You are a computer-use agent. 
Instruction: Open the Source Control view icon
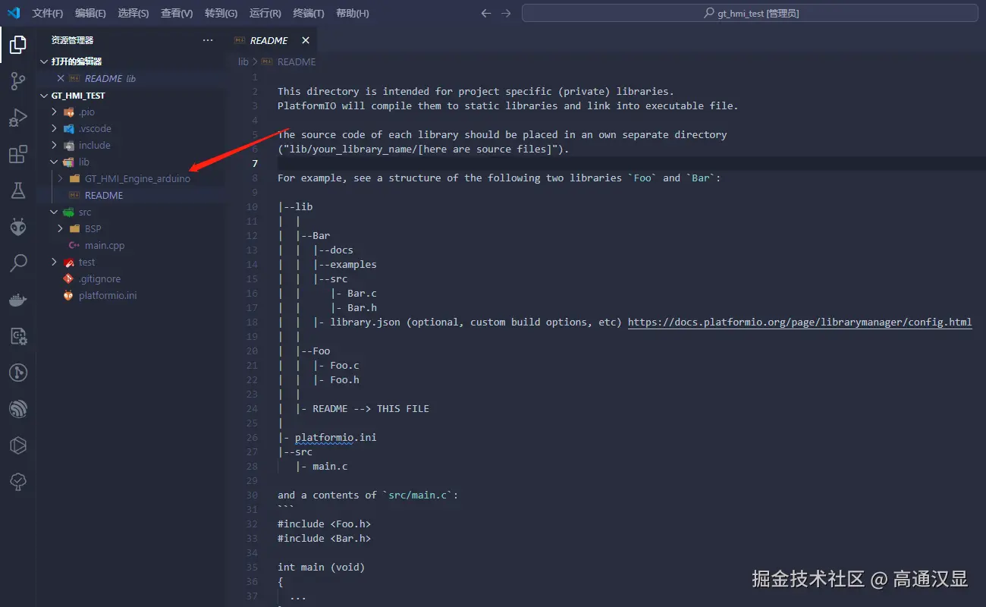click(18, 81)
